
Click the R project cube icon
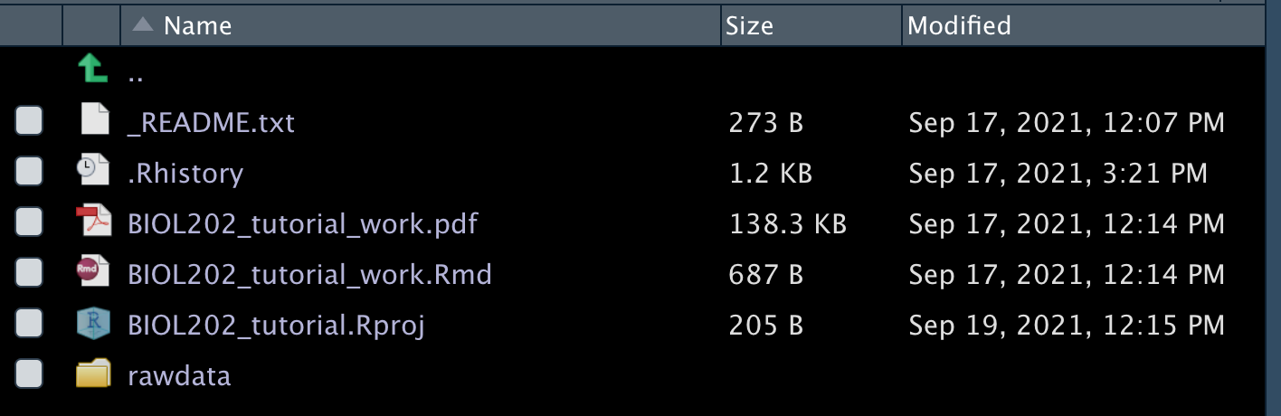(x=94, y=323)
